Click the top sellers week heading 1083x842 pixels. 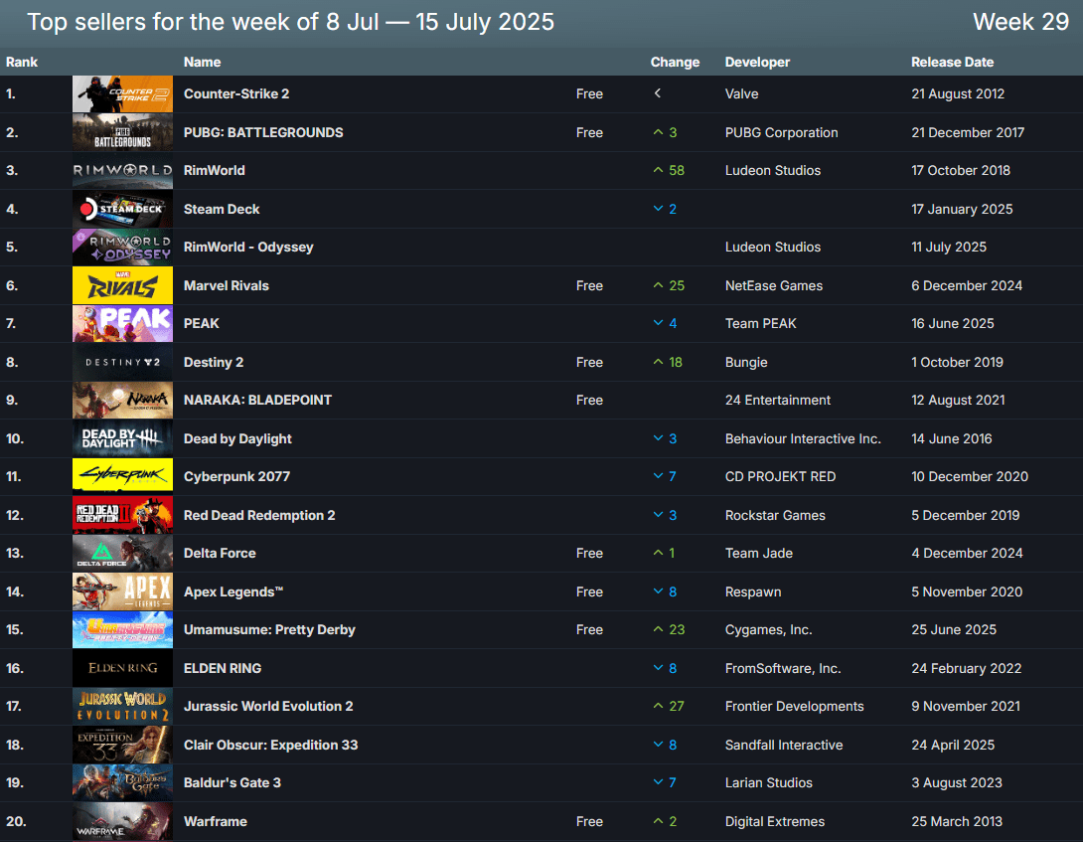click(x=290, y=22)
